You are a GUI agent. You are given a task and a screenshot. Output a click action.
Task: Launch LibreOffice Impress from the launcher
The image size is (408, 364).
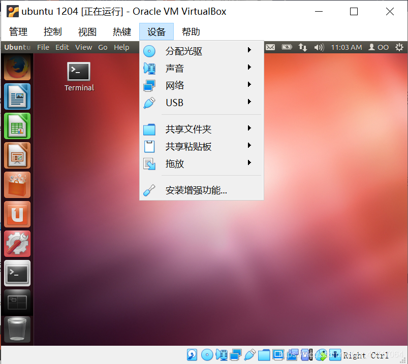point(17,155)
